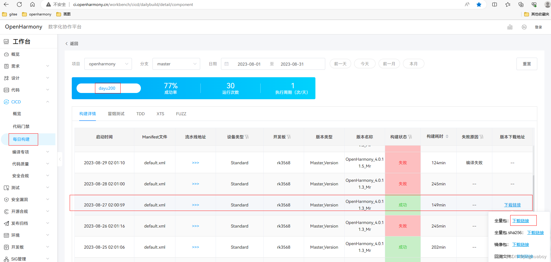
Task: Click 镜像包 下载链接 in popup
Action: pyautogui.click(x=521, y=244)
